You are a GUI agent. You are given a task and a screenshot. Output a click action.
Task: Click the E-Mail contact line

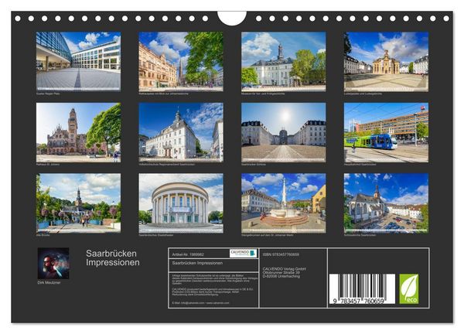pos(200,302)
